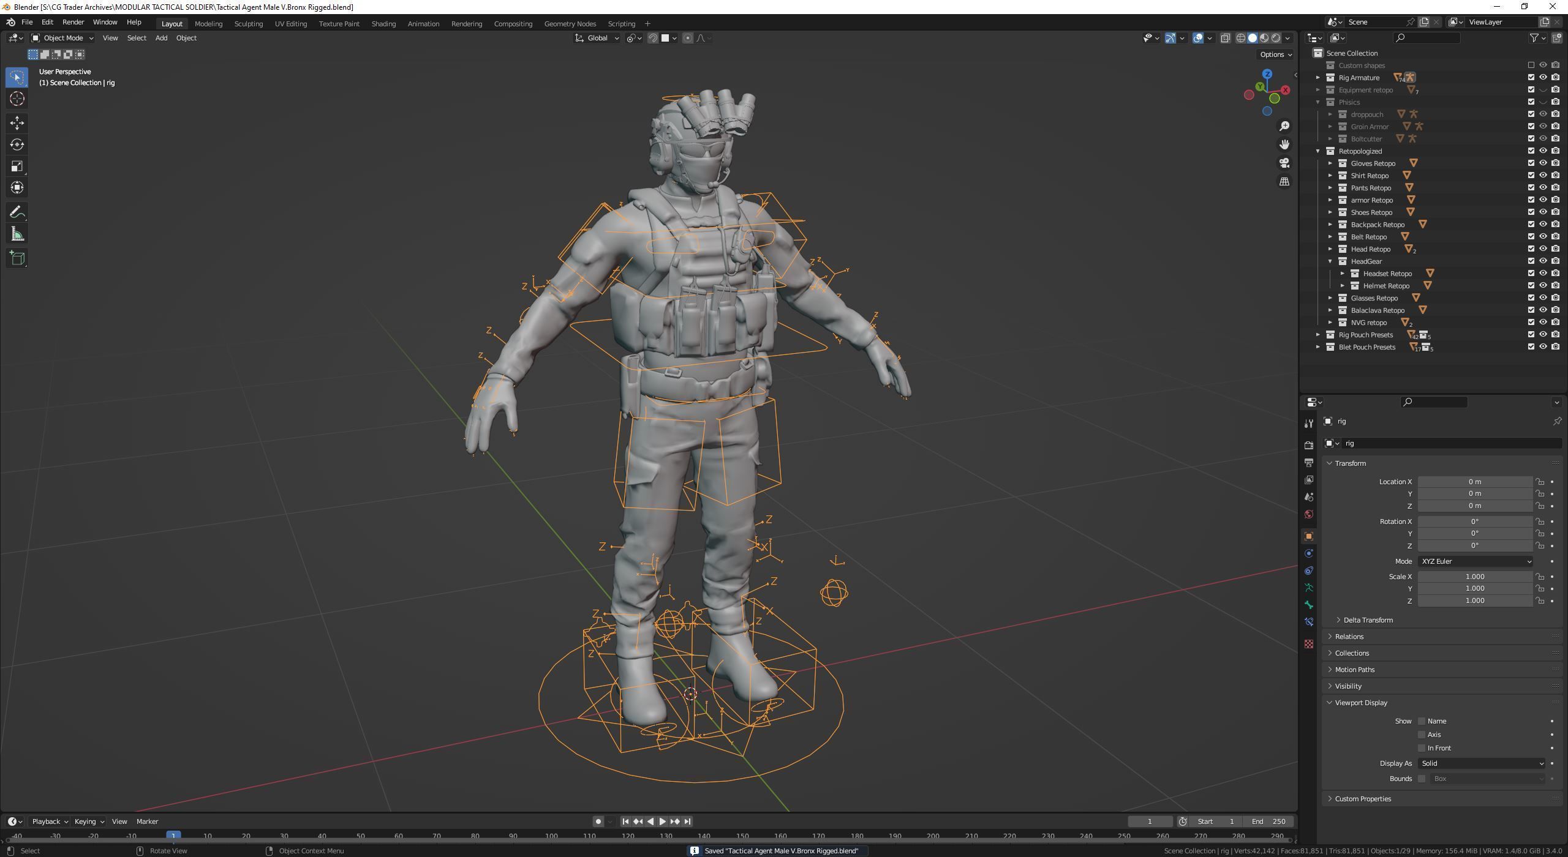
Task: Activate the Move tool
Action: click(x=17, y=123)
